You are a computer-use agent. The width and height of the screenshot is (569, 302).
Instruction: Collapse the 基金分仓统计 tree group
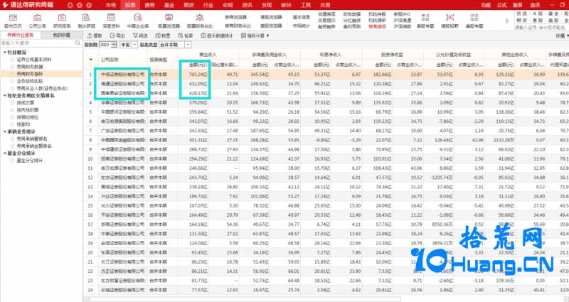pos(5,153)
